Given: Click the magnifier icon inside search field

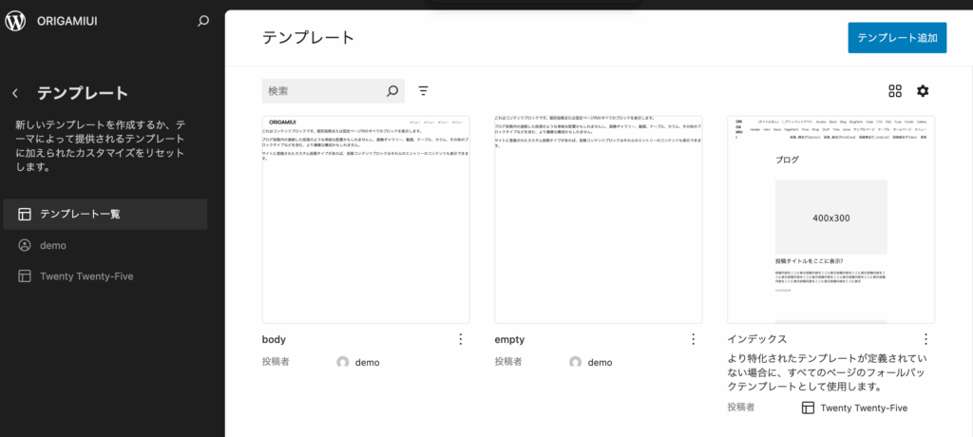Looking at the screenshot, I should pos(392,91).
